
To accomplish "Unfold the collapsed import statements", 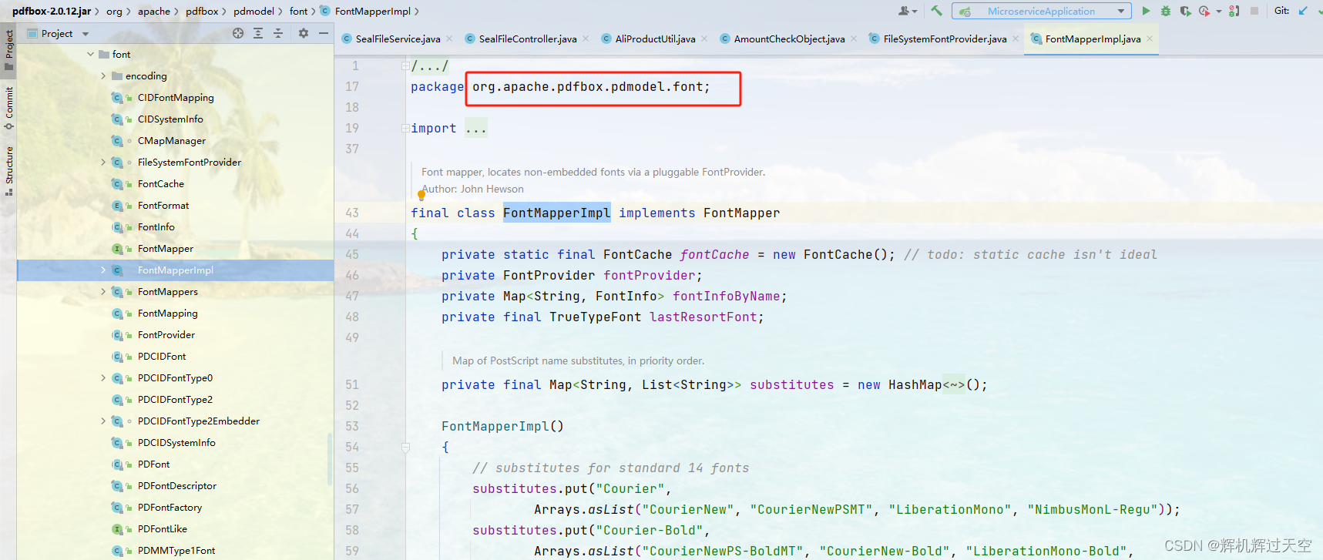I will coord(405,129).
